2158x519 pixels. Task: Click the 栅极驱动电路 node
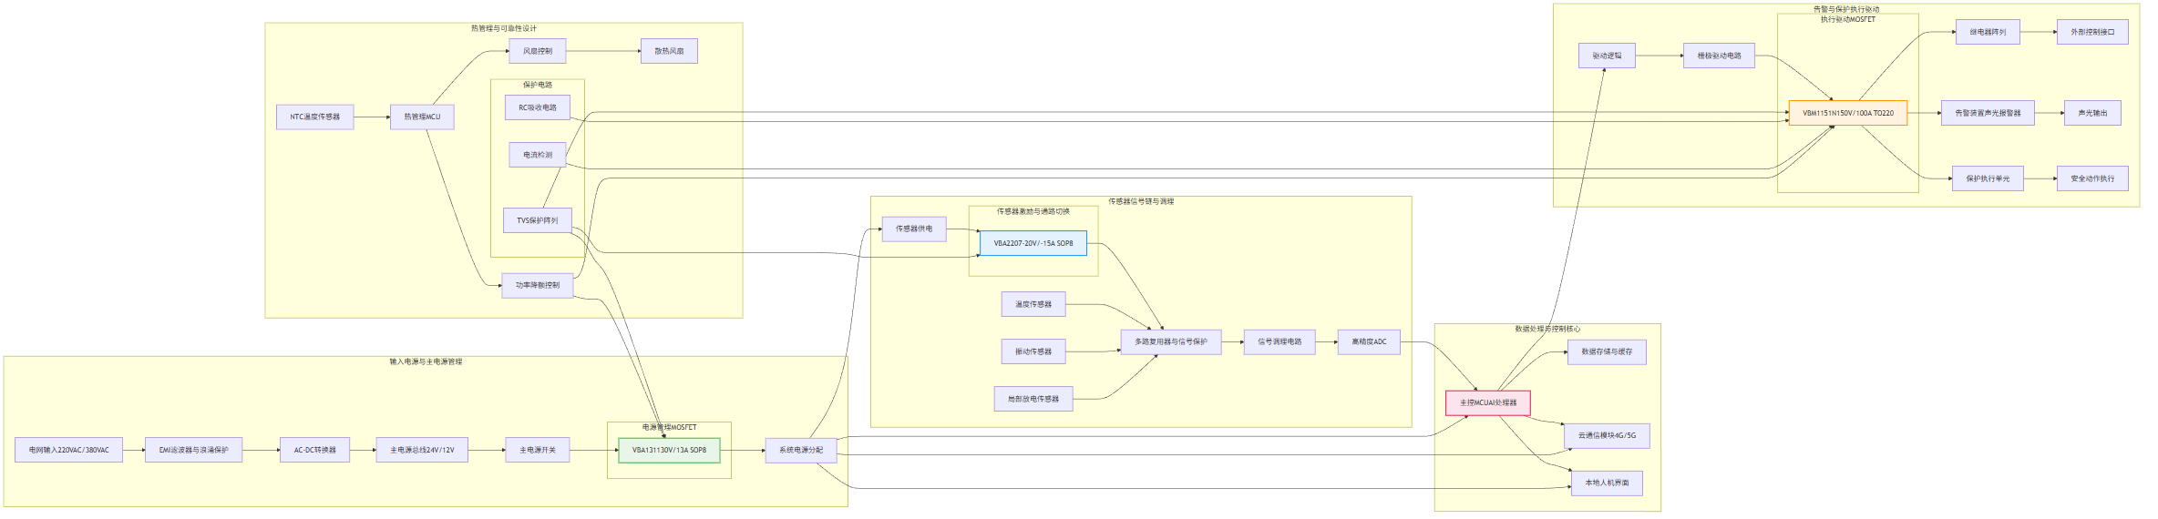(x=1719, y=56)
